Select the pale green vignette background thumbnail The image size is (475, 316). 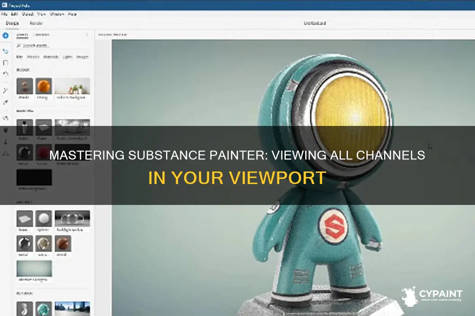pos(34,268)
